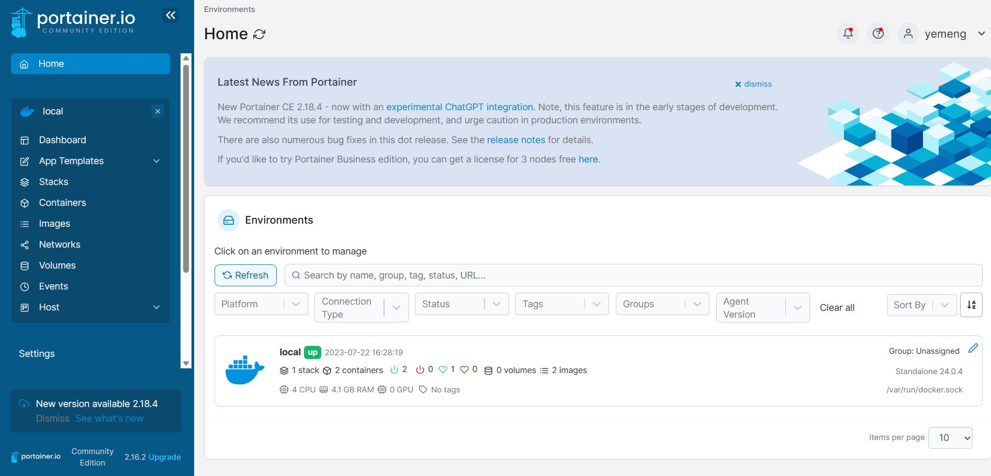This screenshot has height=476, width=991.
Task: Go to Containers in the sidebar
Action: (62, 203)
